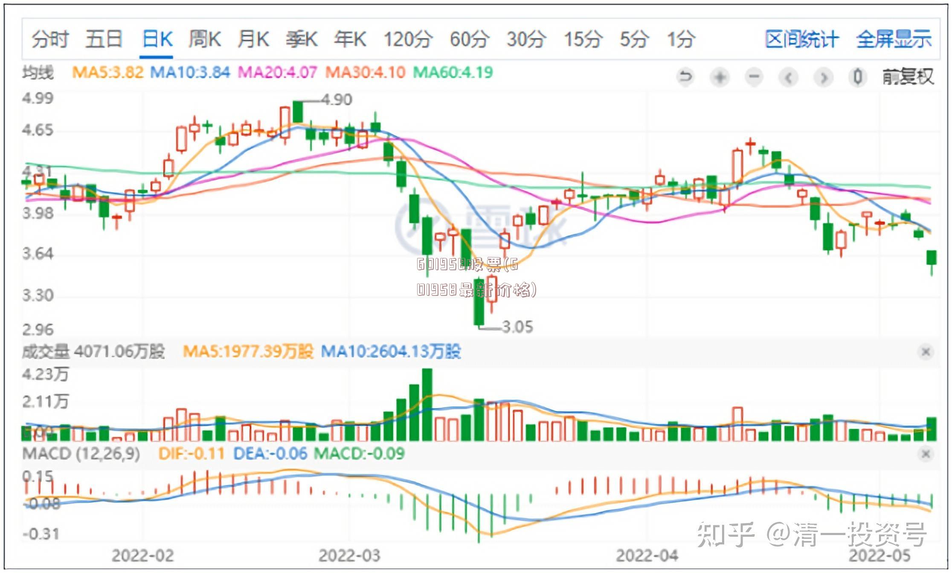Screen dimensions: 952x573
Task: Click the MA30:4.10 legend value
Action: coord(365,72)
